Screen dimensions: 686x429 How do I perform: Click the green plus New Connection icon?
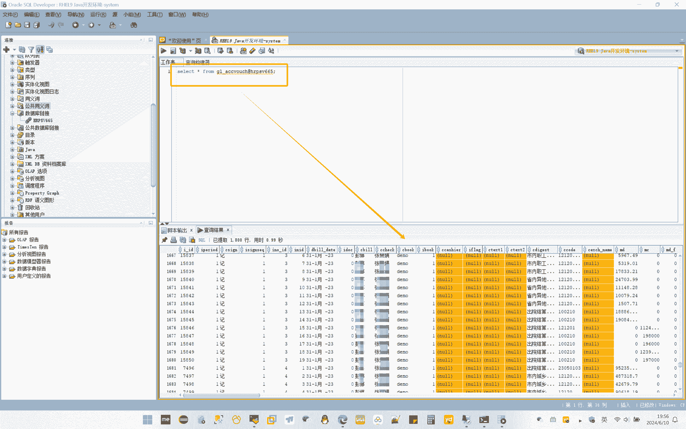pos(6,50)
